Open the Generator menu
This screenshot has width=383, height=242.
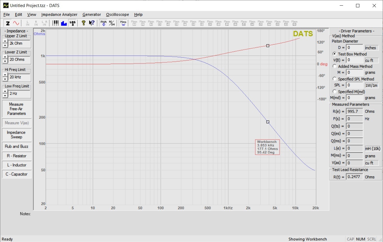[92, 15]
